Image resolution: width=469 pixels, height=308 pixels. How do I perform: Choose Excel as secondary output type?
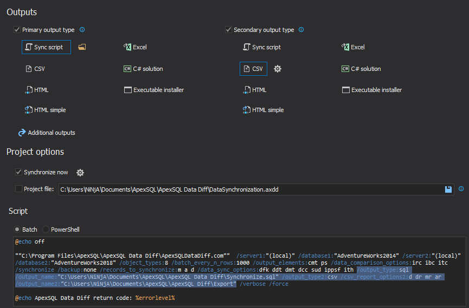point(354,47)
